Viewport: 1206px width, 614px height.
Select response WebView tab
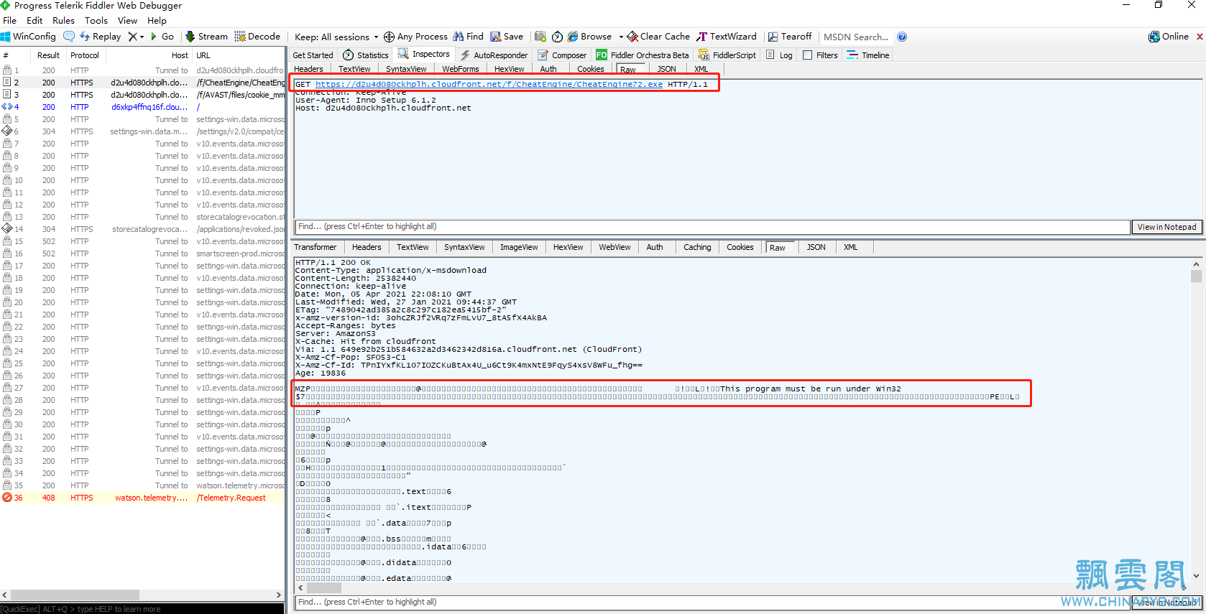tap(614, 247)
